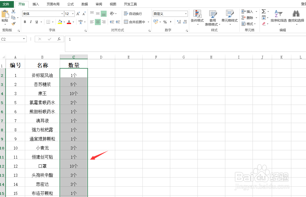Open 单元格样式 dropdown
This screenshot has width=306, height=197.
click(230, 18)
